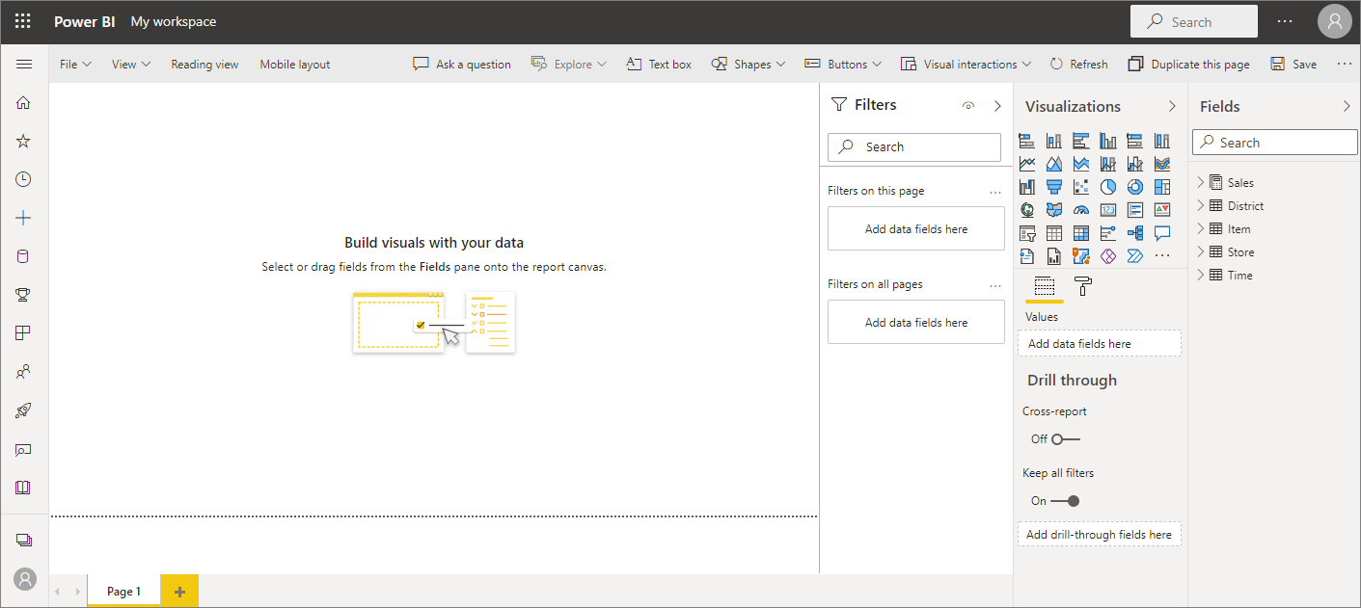Add a pie chart visual
Screen dimensions: 1361x608
pos(1108,187)
